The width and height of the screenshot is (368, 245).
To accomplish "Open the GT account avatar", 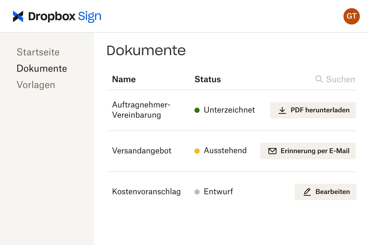I will 351,16.
